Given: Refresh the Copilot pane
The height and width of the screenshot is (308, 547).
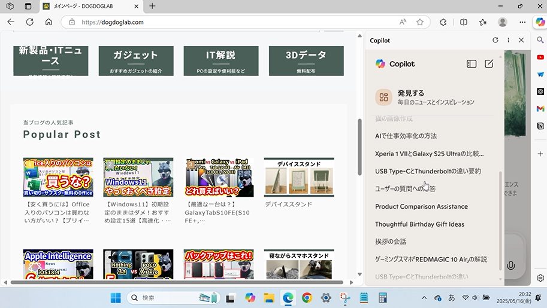Looking at the screenshot, I should coord(495,40).
